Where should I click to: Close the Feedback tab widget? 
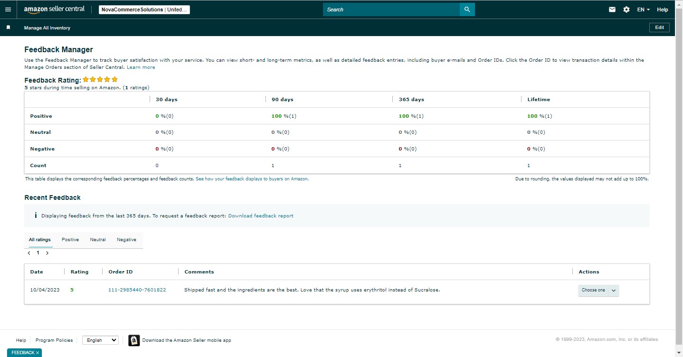click(x=38, y=353)
